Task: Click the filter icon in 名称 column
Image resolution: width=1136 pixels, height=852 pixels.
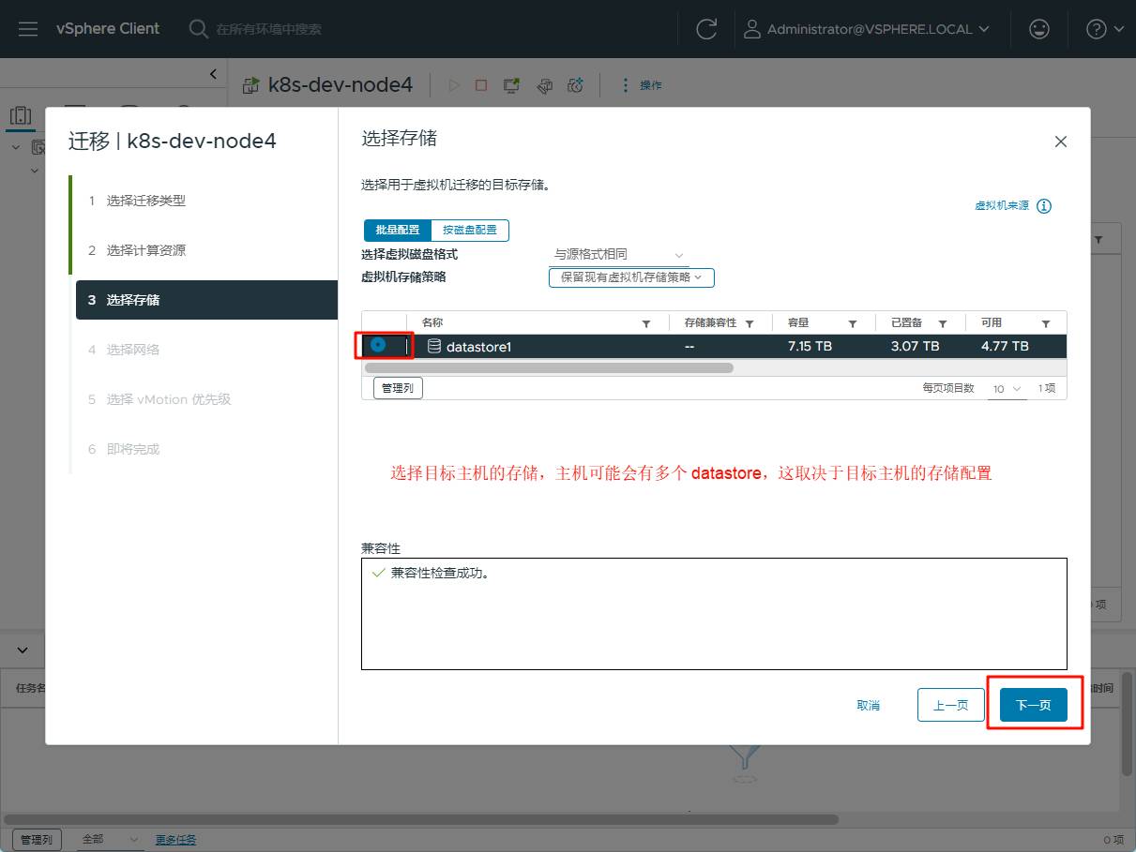Action: pos(645,323)
